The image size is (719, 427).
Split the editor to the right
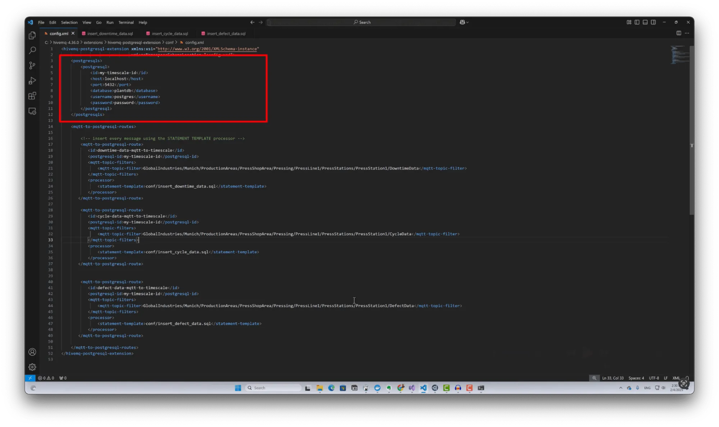point(679,33)
